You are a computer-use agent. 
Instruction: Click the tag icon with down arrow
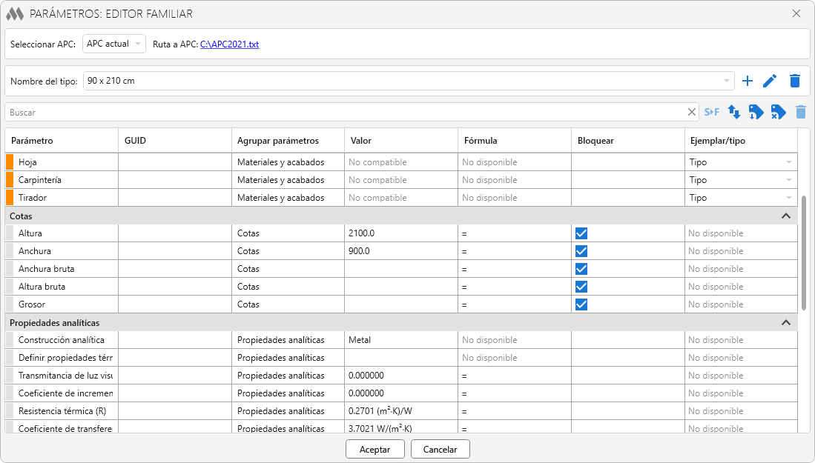pyautogui.click(x=756, y=112)
